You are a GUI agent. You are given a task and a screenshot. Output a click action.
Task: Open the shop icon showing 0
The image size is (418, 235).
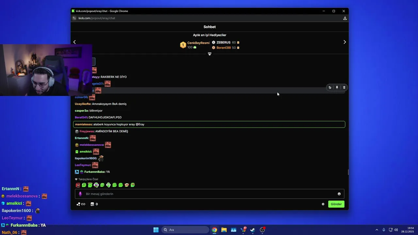coord(94,204)
